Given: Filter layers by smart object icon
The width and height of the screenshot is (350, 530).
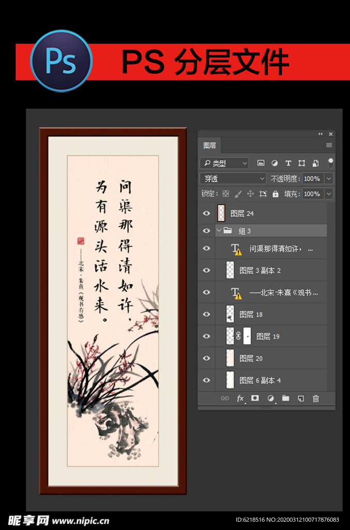Looking at the screenshot, I should (x=315, y=163).
